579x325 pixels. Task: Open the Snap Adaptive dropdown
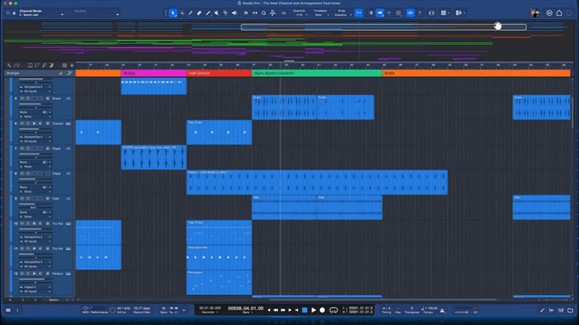[x=340, y=15]
